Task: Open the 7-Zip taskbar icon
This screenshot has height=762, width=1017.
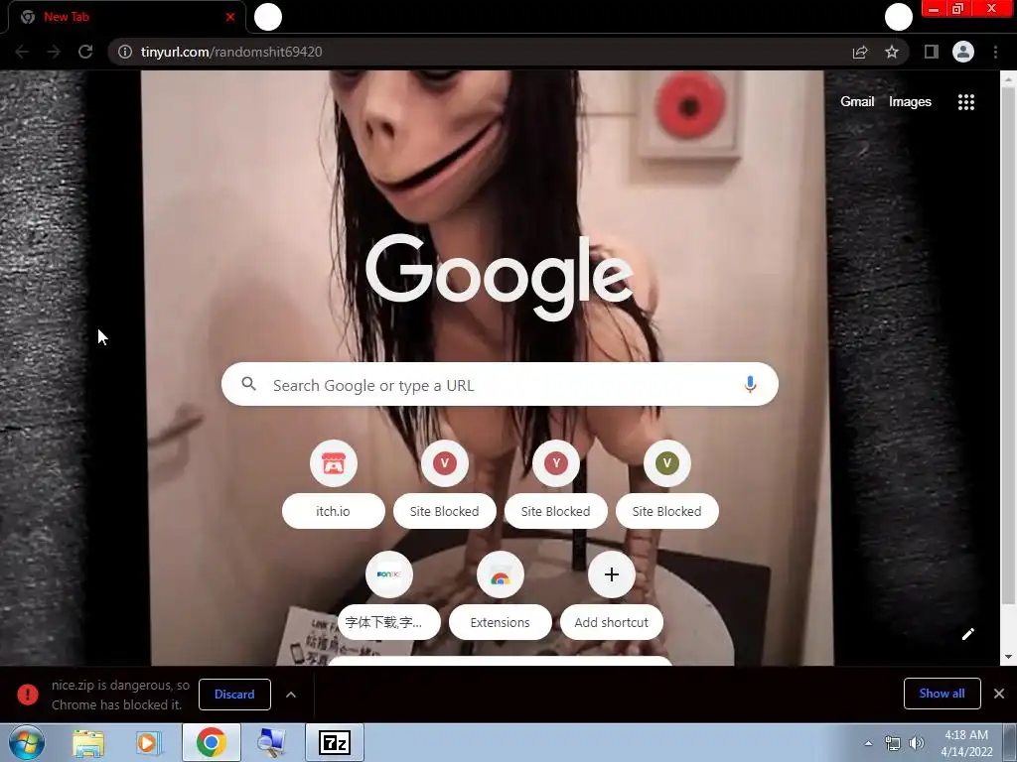Action: [x=335, y=742]
